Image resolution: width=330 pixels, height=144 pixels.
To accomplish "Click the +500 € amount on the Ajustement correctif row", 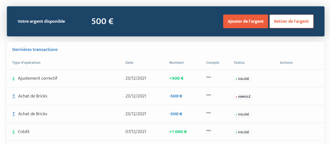I will tap(176, 78).
